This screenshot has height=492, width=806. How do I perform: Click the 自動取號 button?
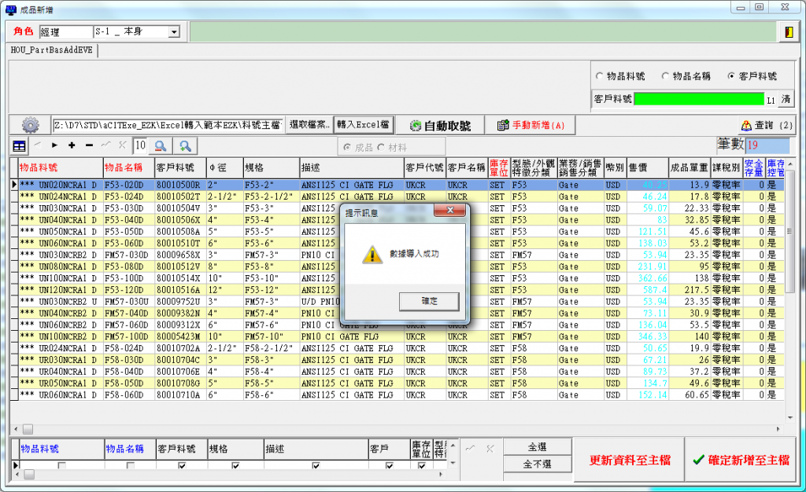(439, 125)
